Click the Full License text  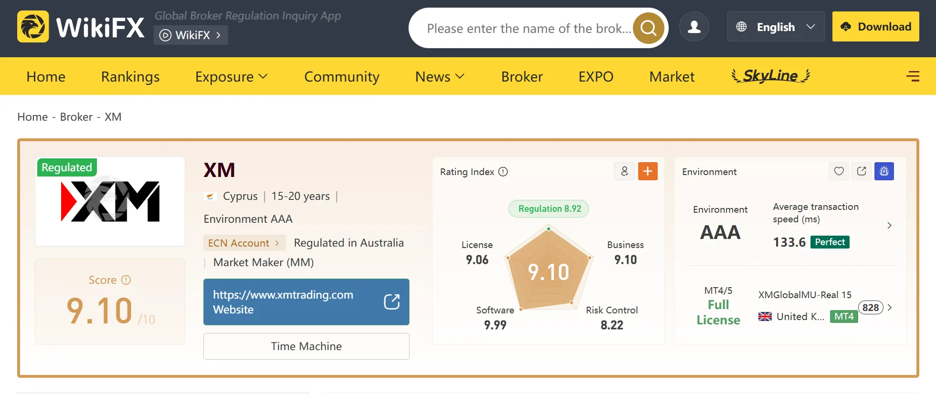[718, 312]
